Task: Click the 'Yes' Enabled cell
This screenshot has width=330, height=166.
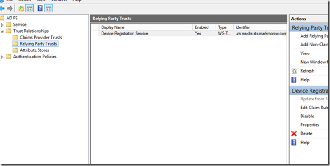Action: pyautogui.click(x=198, y=33)
